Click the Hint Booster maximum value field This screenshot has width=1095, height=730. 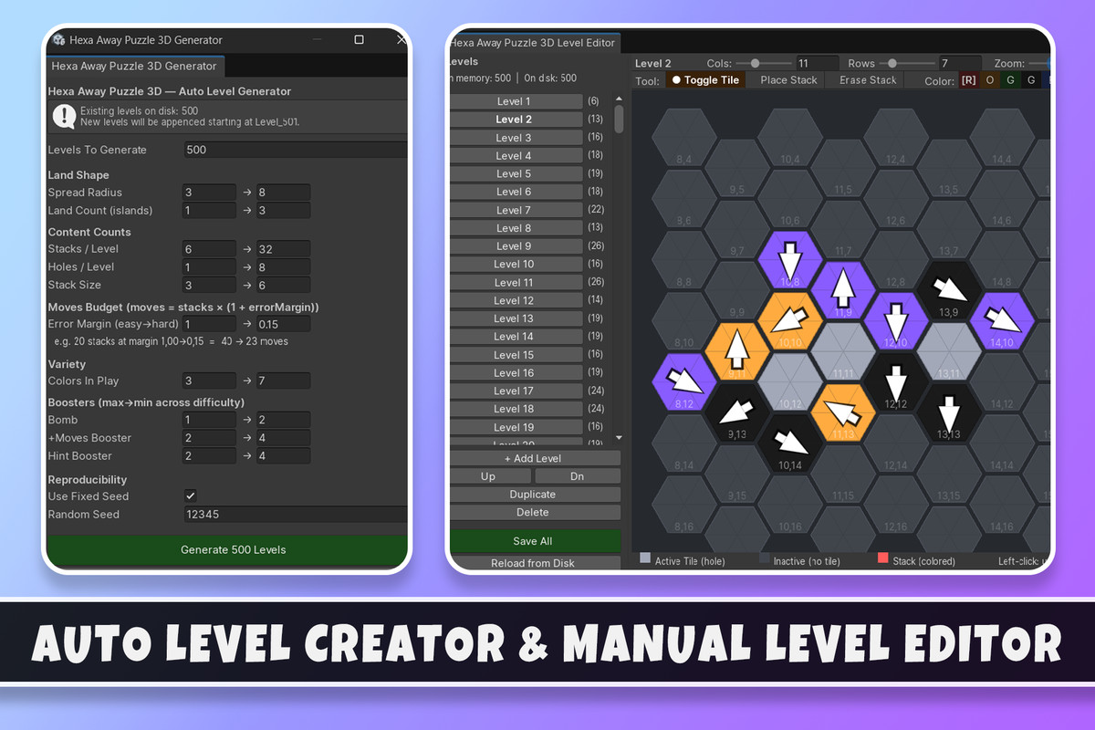(283, 456)
